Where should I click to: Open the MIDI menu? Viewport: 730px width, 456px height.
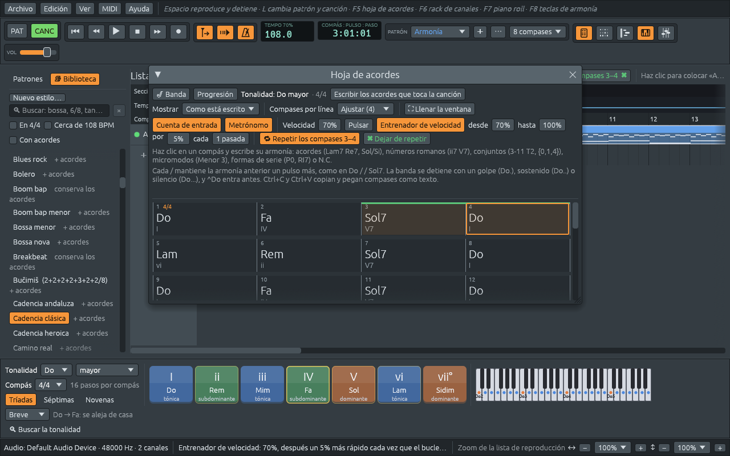coord(109,9)
